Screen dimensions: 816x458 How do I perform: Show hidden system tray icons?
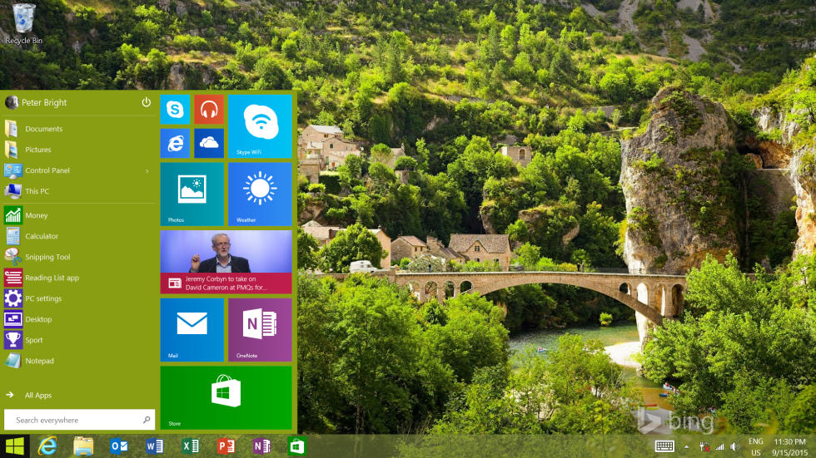pos(688,447)
